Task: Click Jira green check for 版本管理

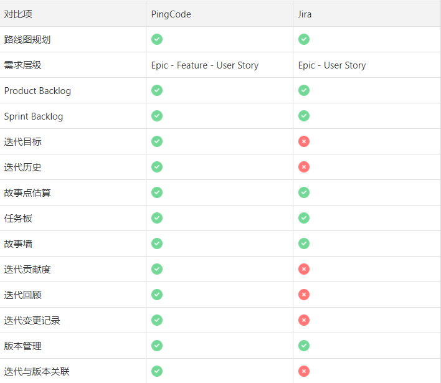Action: click(x=304, y=346)
